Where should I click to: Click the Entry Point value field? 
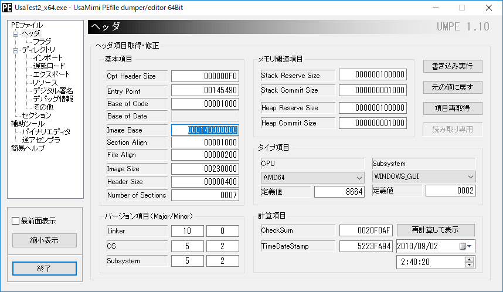205,91
